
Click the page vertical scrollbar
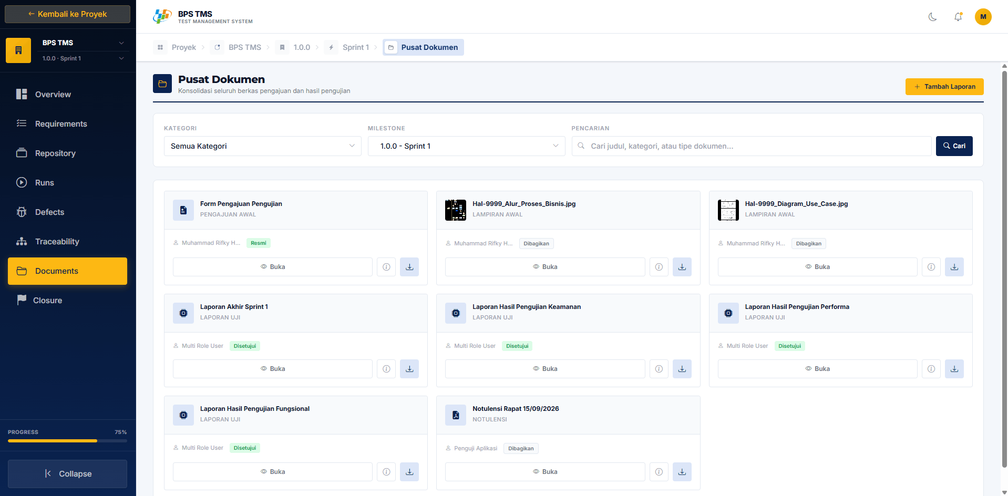[1004, 268]
